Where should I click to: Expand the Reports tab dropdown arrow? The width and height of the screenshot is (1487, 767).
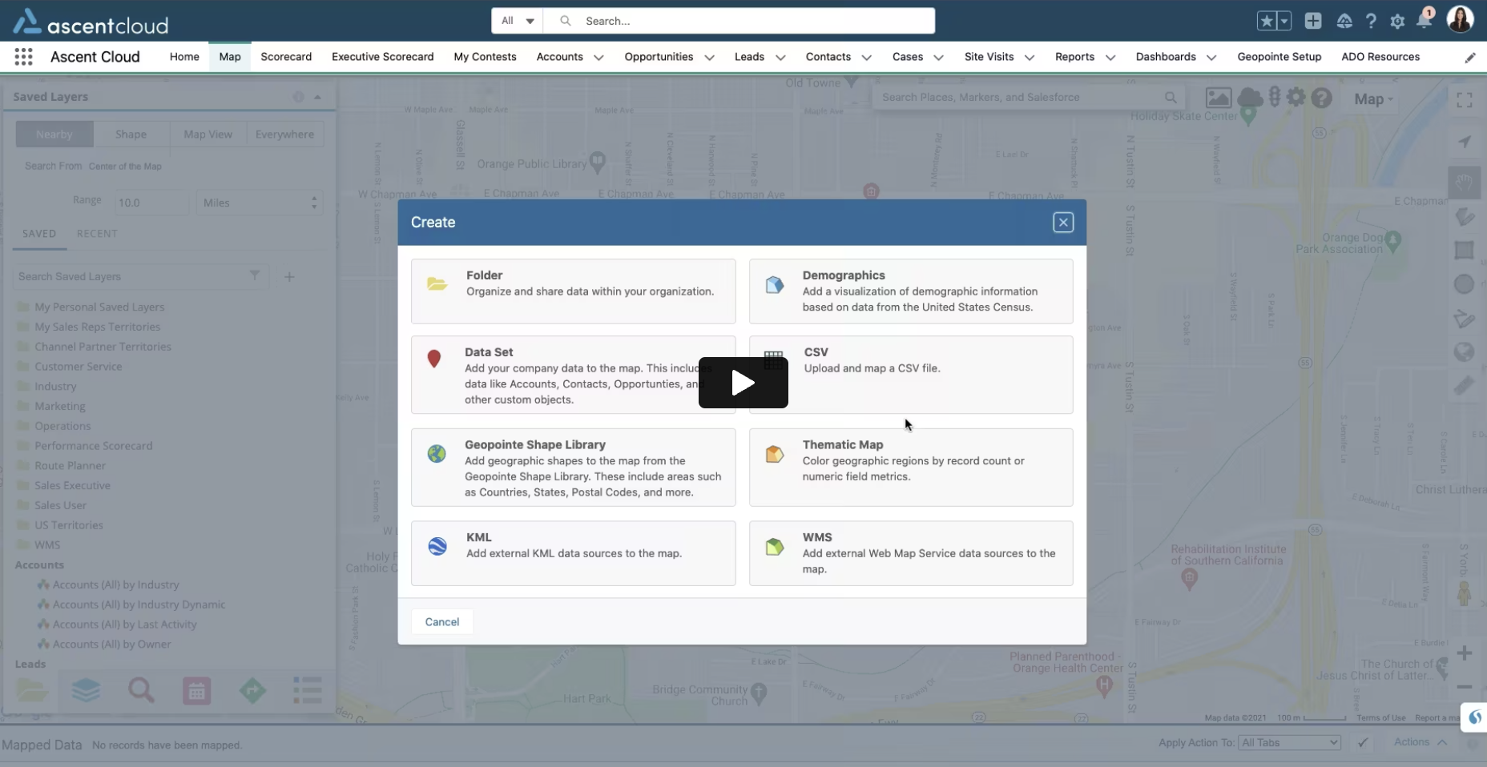coord(1110,58)
